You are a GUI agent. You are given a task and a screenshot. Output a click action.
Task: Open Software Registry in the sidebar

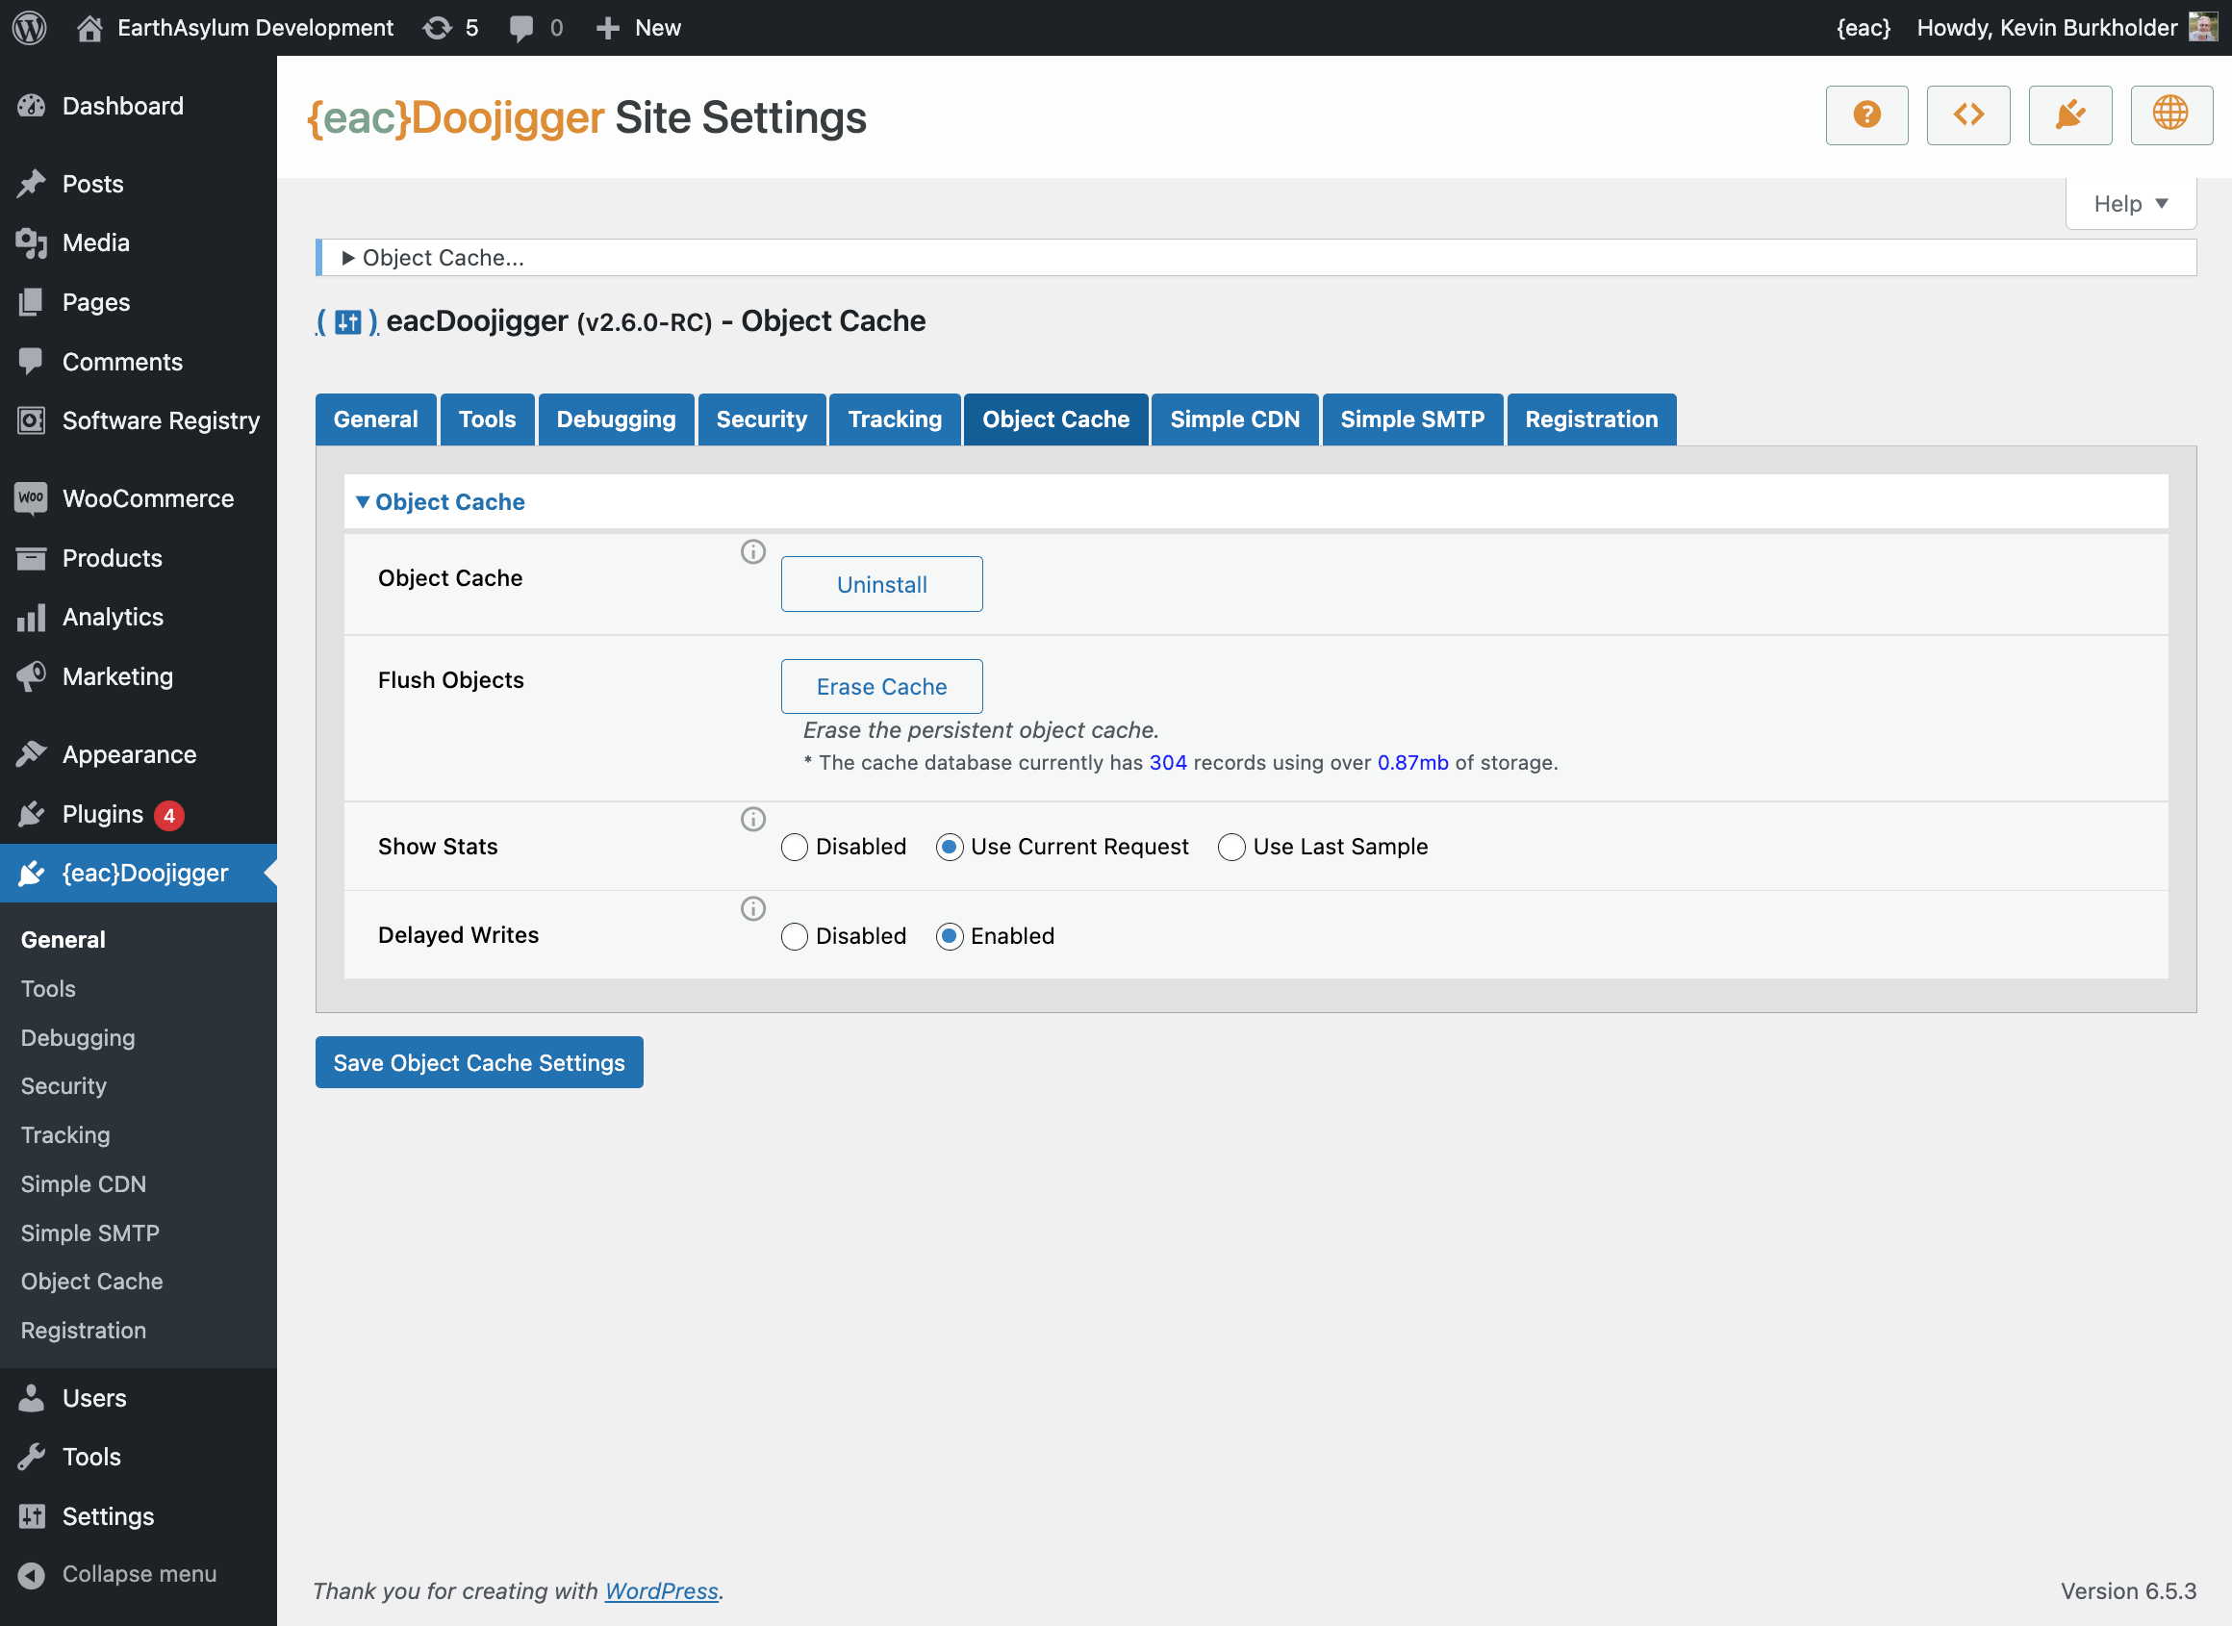tap(138, 421)
